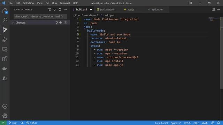
Task: Go to line via Ln 5, Col 29
Action: pyautogui.click(x=161, y=123)
